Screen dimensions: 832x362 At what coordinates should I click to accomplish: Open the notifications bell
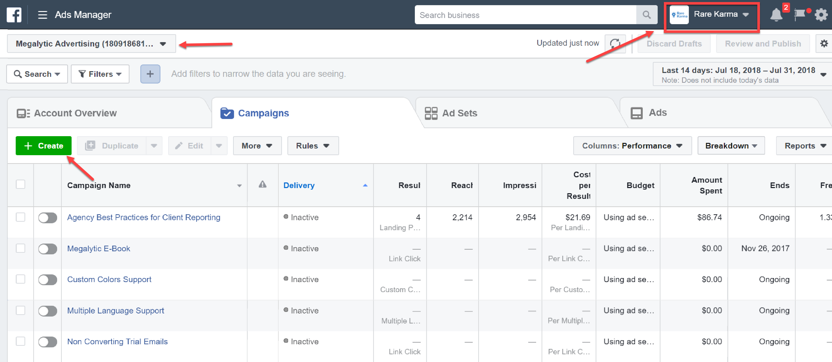[x=776, y=15]
